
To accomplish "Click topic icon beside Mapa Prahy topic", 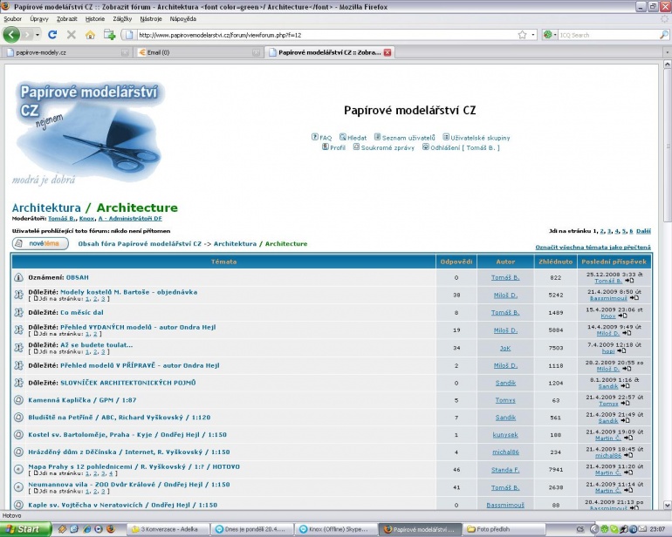I will click(18, 469).
